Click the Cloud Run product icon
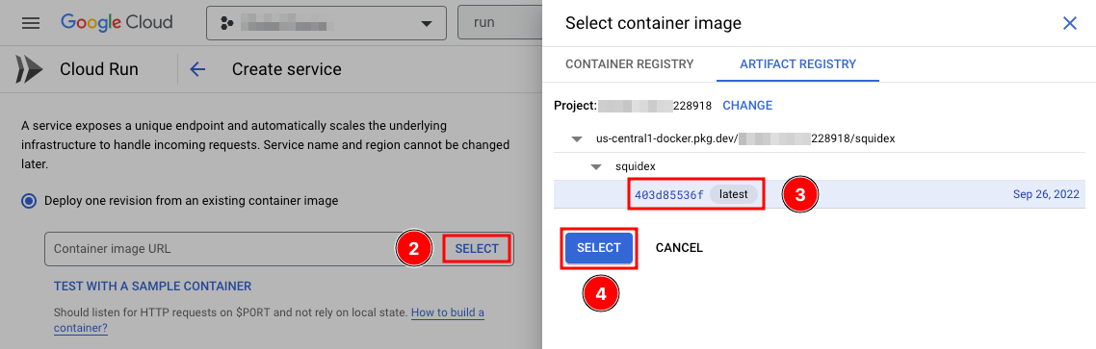This screenshot has height=349, width=1096. coord(29,69)
